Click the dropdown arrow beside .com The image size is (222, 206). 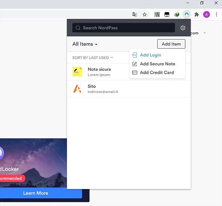pyautogui.click(x=205, y=33)
